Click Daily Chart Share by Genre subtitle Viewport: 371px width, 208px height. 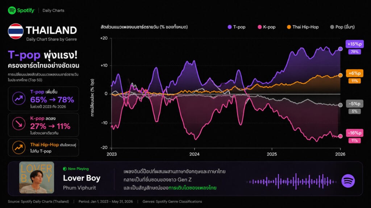(x=51, y=39)
